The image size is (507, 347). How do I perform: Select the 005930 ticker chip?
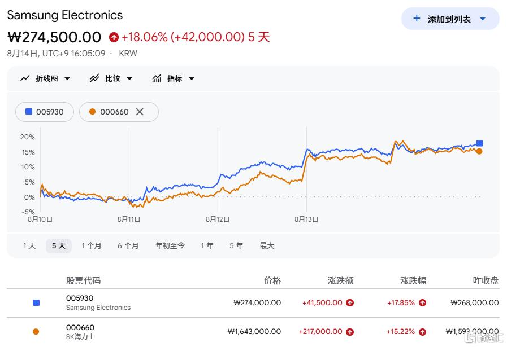[45, 112]
